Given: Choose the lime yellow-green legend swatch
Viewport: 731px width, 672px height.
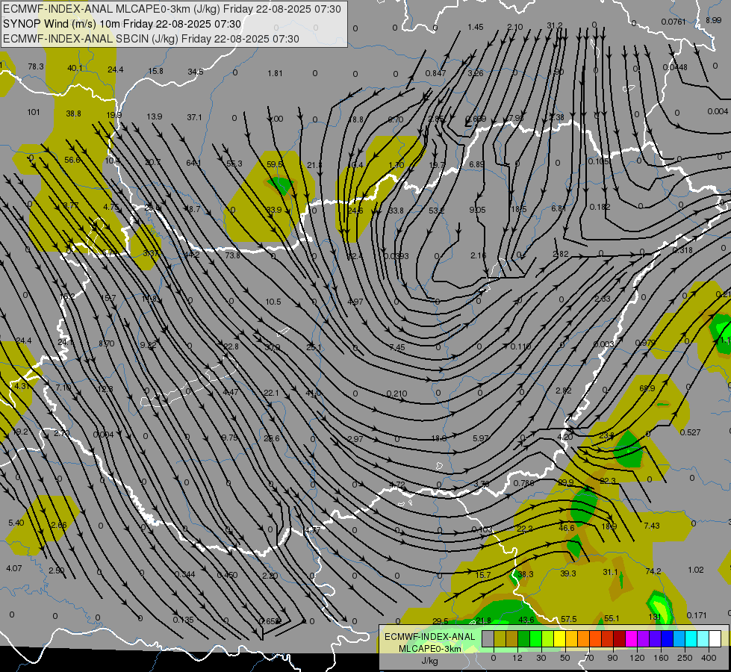Looking at the screenshot, I should tap(548, 639).
